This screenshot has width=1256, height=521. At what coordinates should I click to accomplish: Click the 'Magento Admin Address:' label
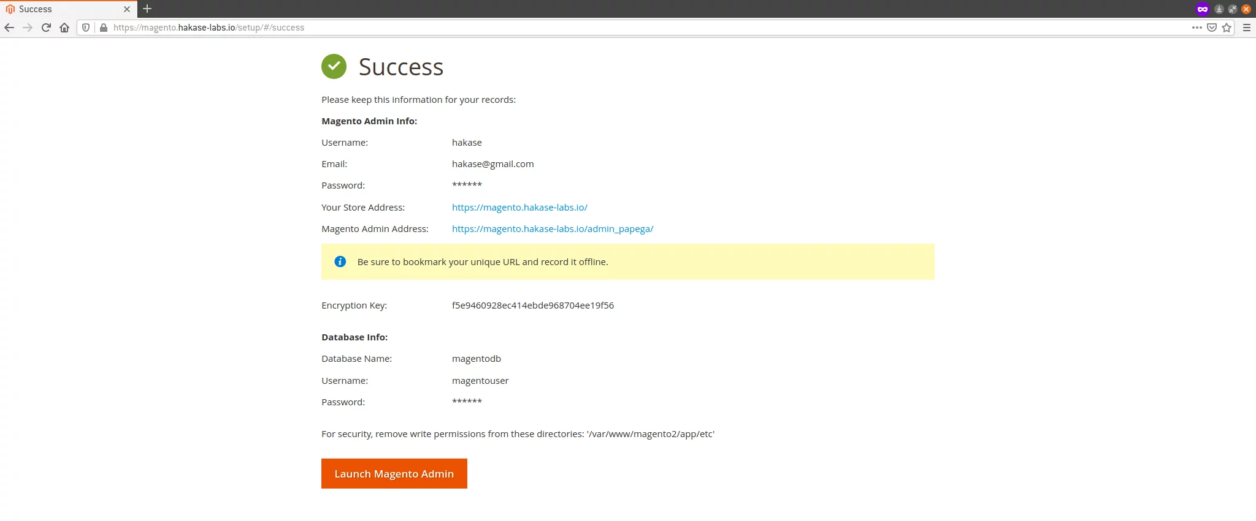375,229
